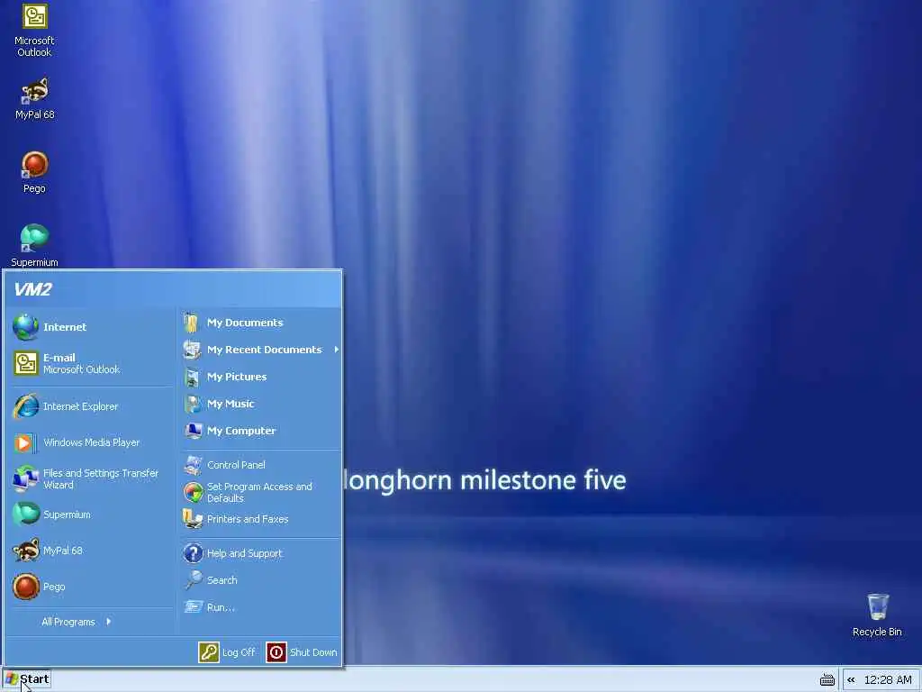Click the 12:28 AM clock
This screenshot has height=692, width=922.
[x=888, y=680]
